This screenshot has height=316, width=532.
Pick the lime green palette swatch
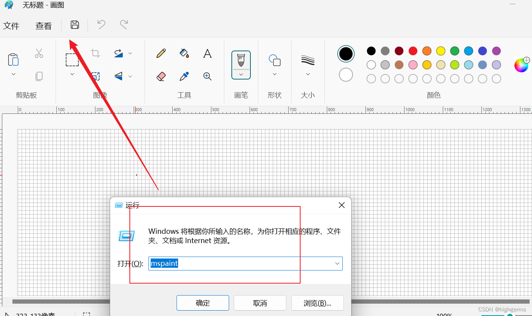pyautogui.click(x=455, y=65)
